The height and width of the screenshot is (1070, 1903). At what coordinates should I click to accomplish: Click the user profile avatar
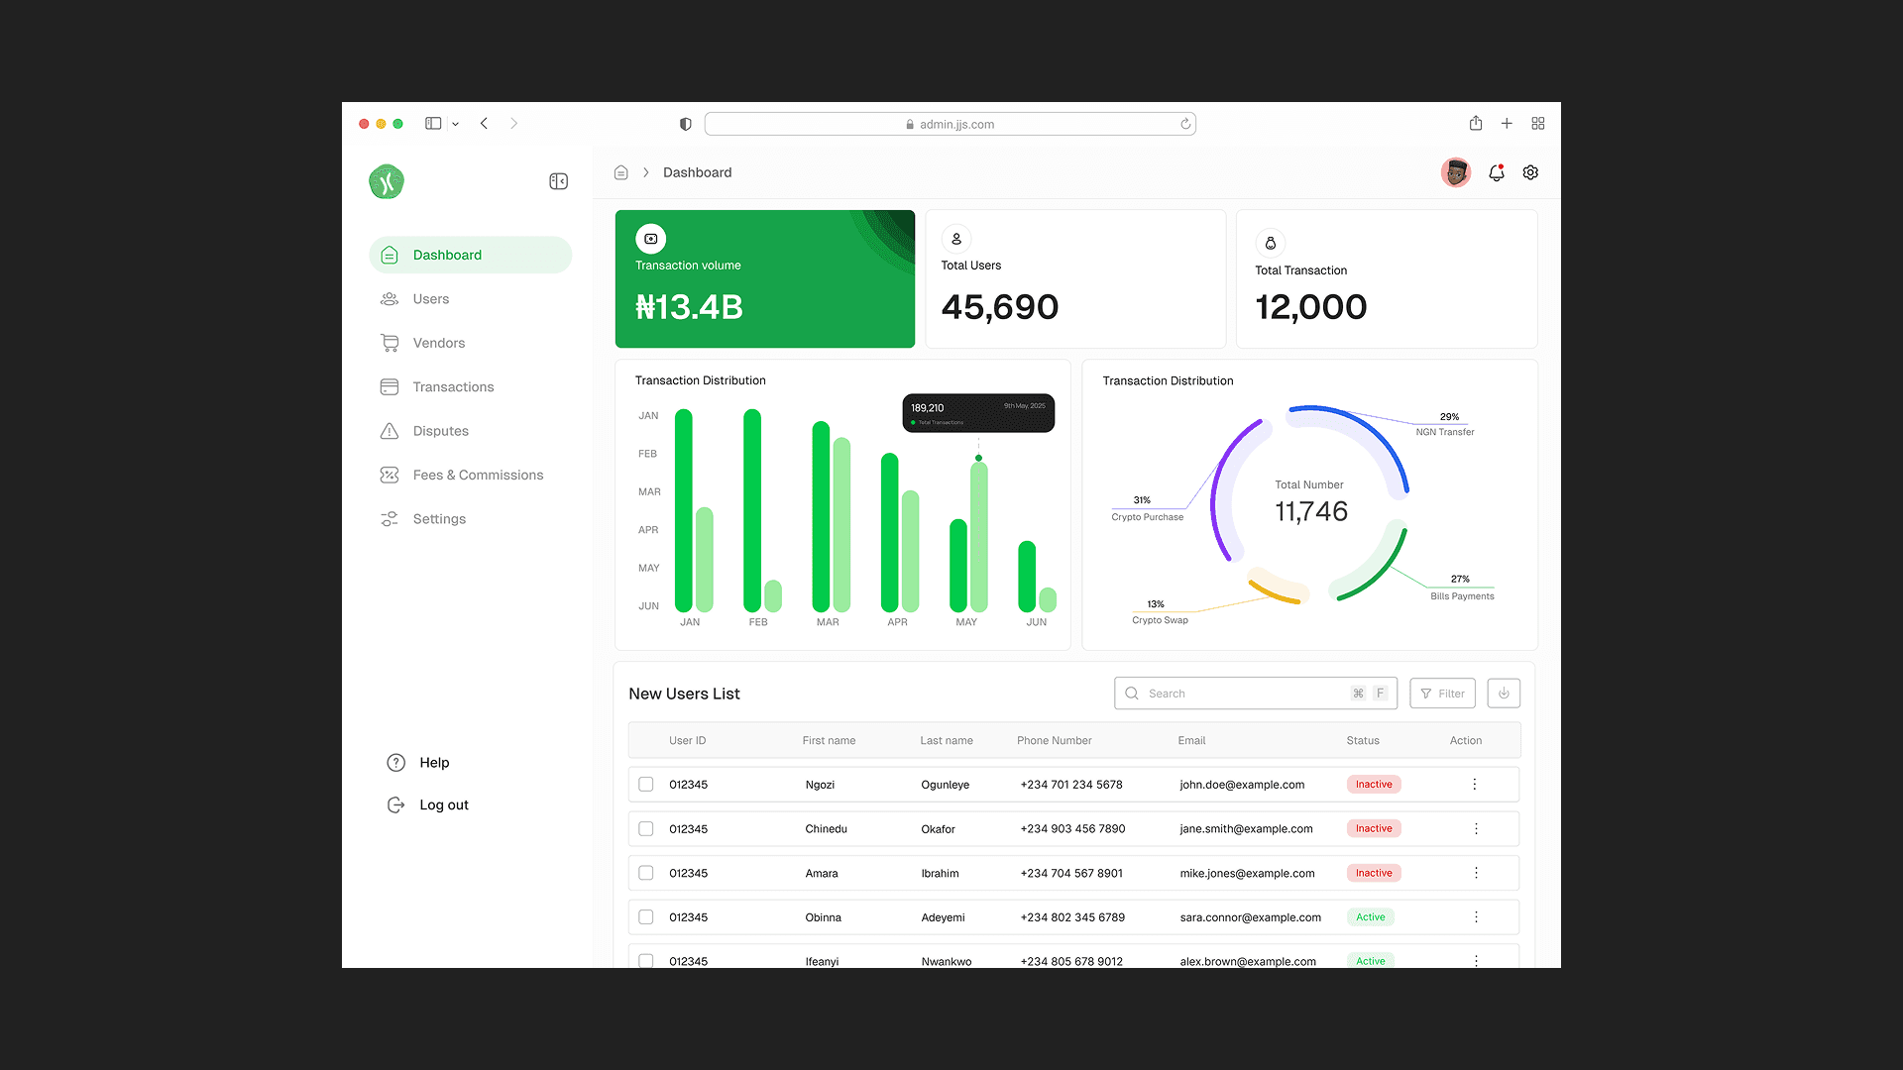coord(1455,172)
